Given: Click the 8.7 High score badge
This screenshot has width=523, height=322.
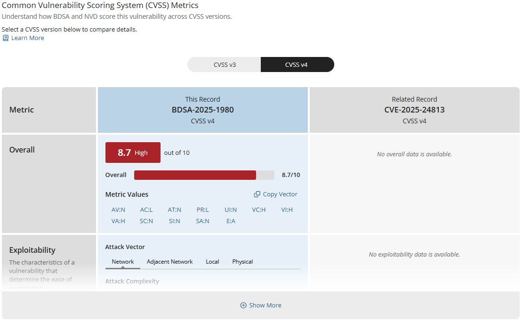Looking at the screenshot, I should coord(133,153).
